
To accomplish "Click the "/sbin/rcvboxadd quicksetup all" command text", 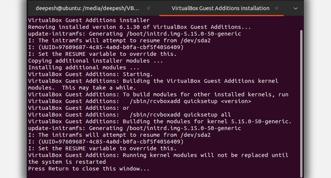I will pyautogui.click(x=180, y=115).
